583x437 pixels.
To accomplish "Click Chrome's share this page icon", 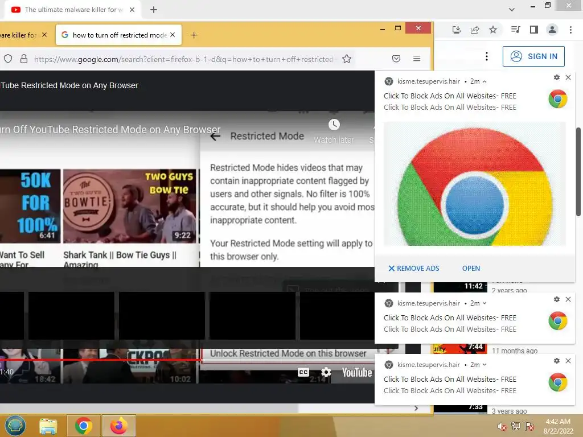I will tap(475, 30).
